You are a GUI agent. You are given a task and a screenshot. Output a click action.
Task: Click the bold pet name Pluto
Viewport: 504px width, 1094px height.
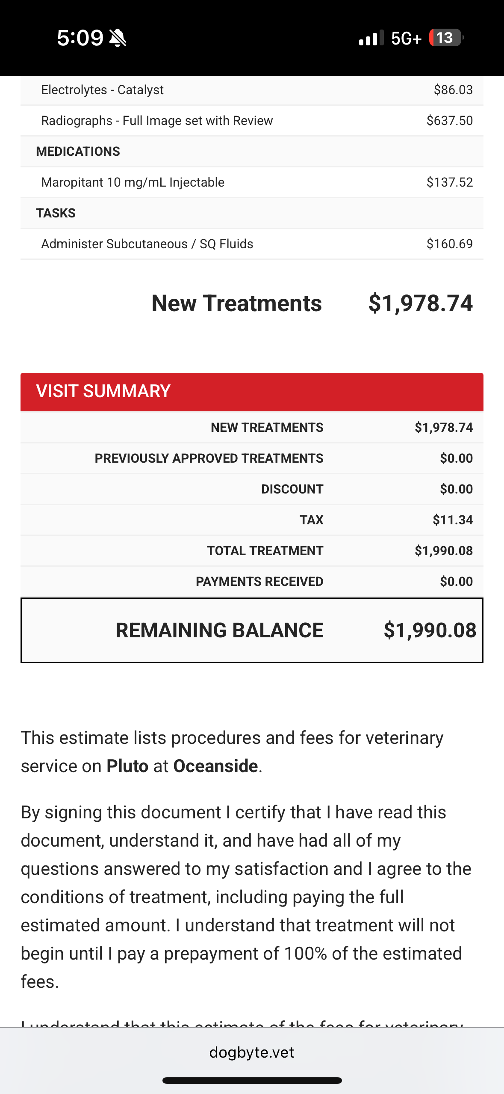pyautogui.click(x=127, y=766)
